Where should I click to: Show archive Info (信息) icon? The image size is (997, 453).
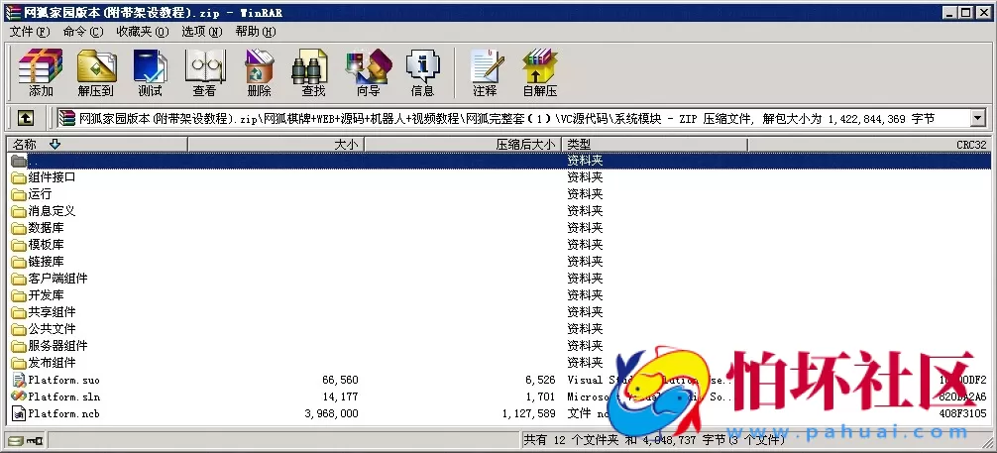tap(423, 72)
